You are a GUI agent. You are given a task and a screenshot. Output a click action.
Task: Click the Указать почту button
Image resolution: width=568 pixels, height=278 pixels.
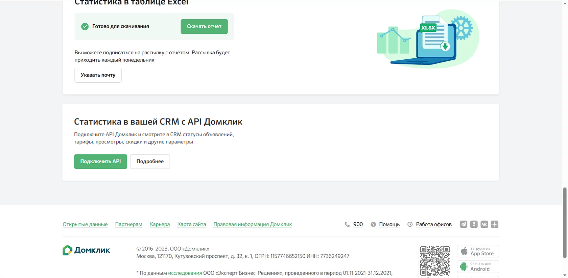point(98,75)
